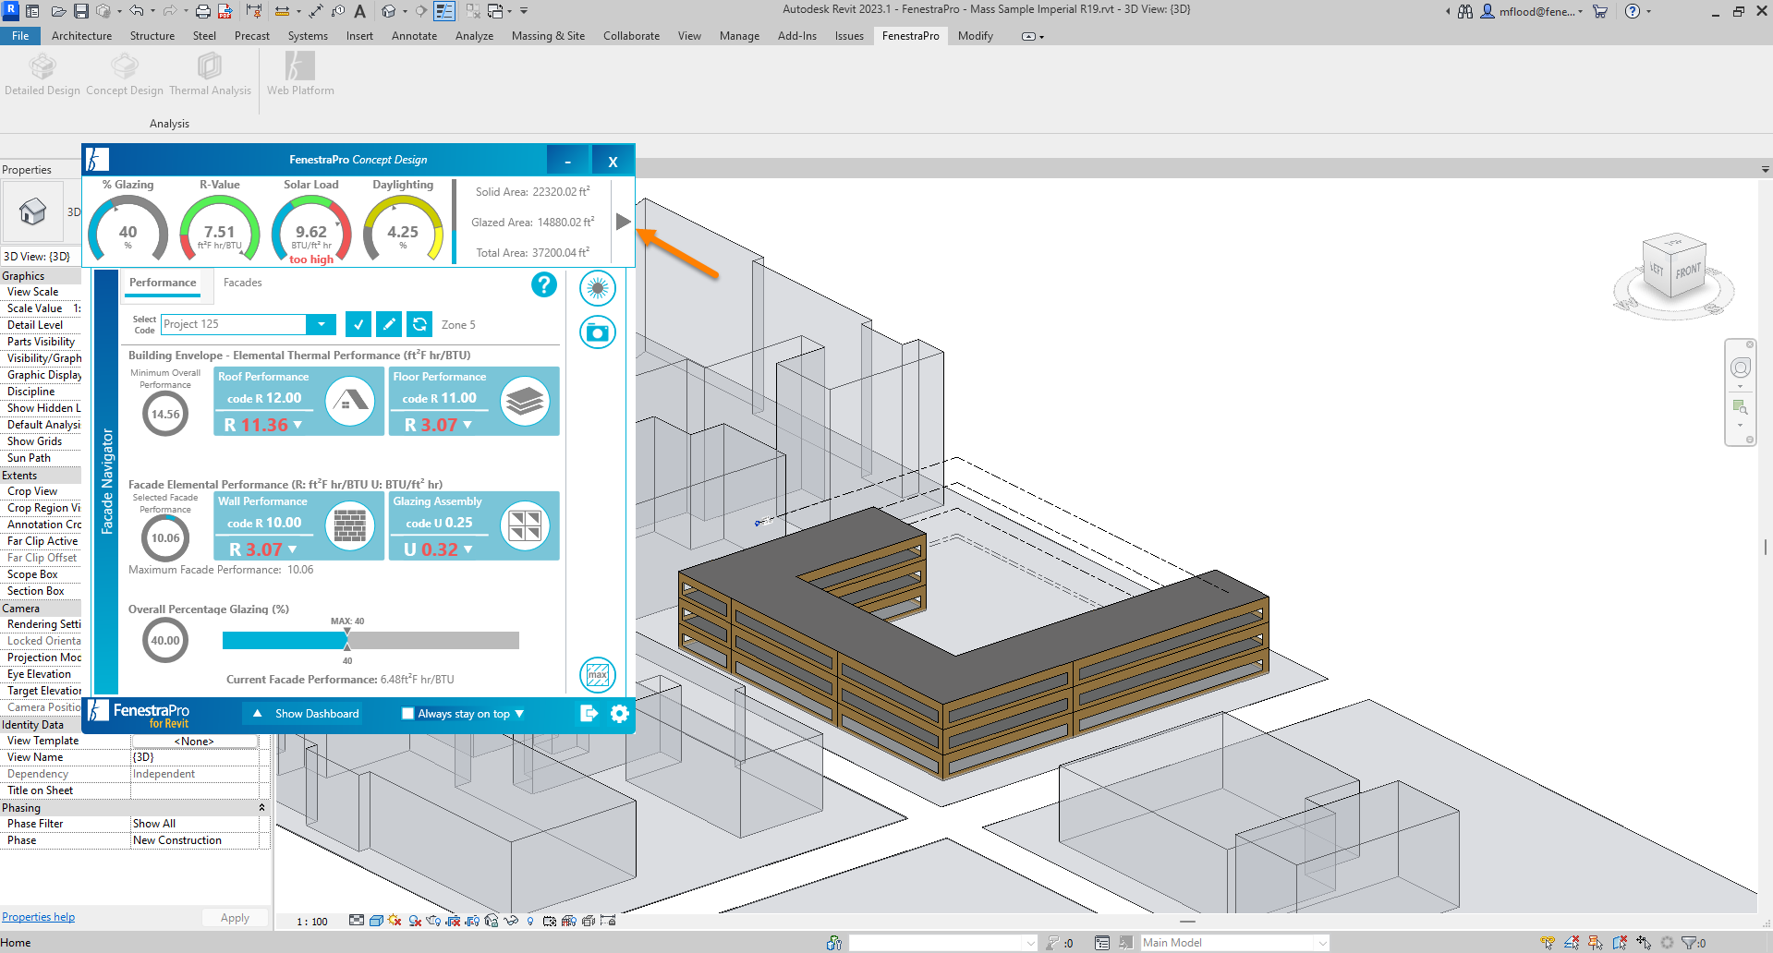
Task: Click the View Template None button
Action: click(x=194, y=742)
